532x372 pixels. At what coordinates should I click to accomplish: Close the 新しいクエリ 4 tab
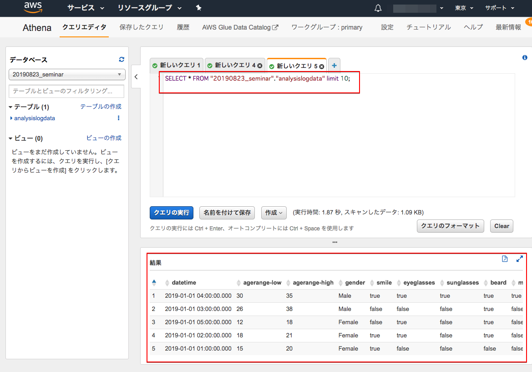(x=259, y=66)
